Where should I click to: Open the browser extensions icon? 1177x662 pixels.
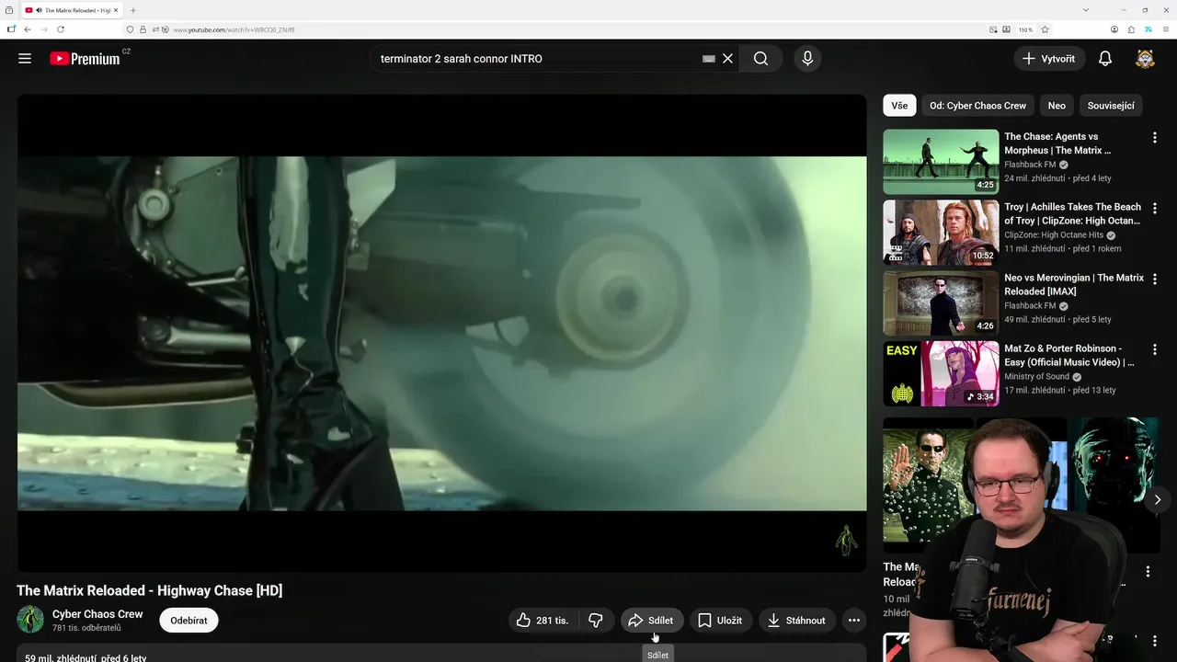(x=1131, y=29)
